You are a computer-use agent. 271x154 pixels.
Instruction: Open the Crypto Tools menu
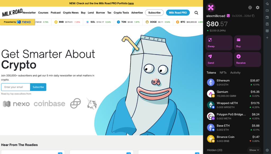(x=121, y=13)
